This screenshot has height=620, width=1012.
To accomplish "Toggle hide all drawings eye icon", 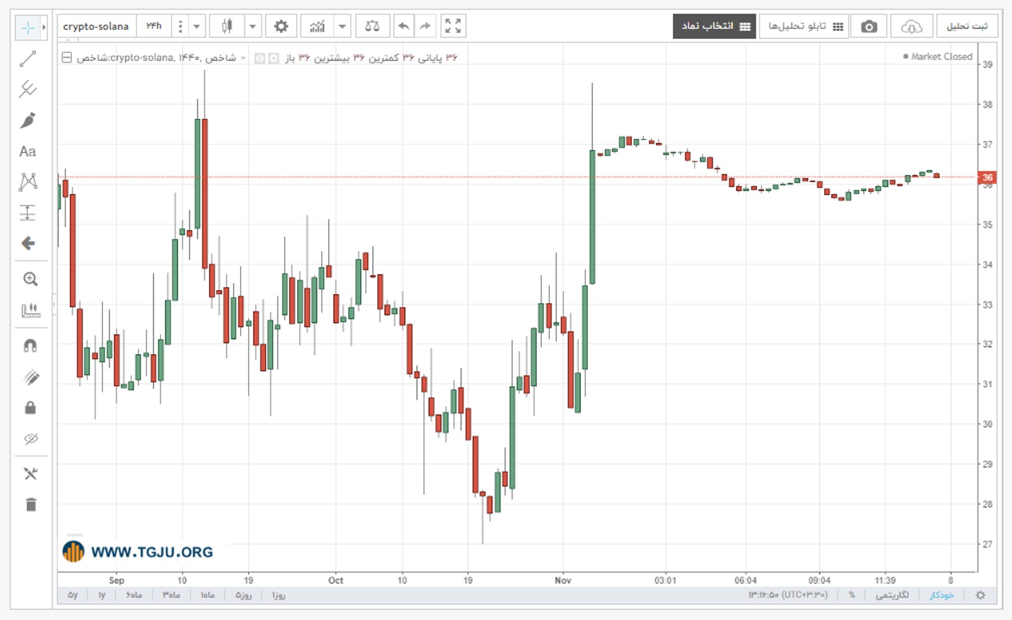I will click(x=30, y=439).
